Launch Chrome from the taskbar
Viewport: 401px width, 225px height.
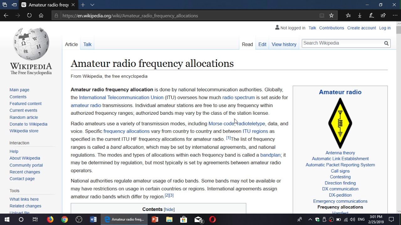[x=65, y=219]
